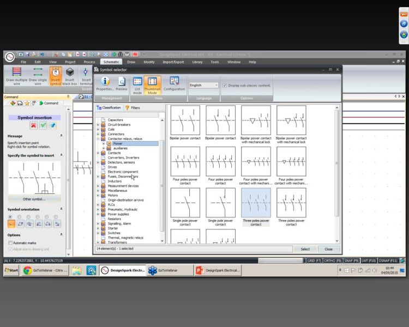Viewport: 409px width, 327px height.
Task: Open the English language dropdown
Action: pos(203,85)
